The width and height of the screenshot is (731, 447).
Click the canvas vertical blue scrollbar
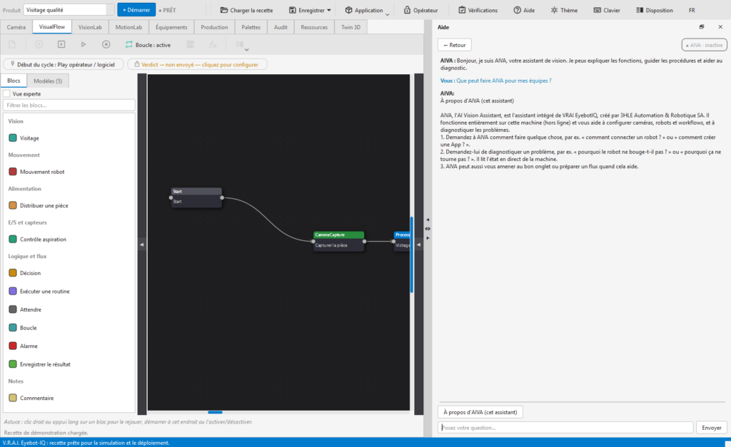click(412, 255)
